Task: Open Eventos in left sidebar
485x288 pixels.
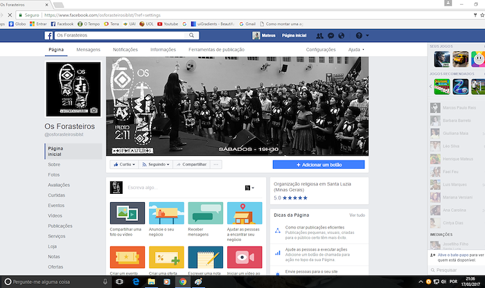Action: (56, 205)
